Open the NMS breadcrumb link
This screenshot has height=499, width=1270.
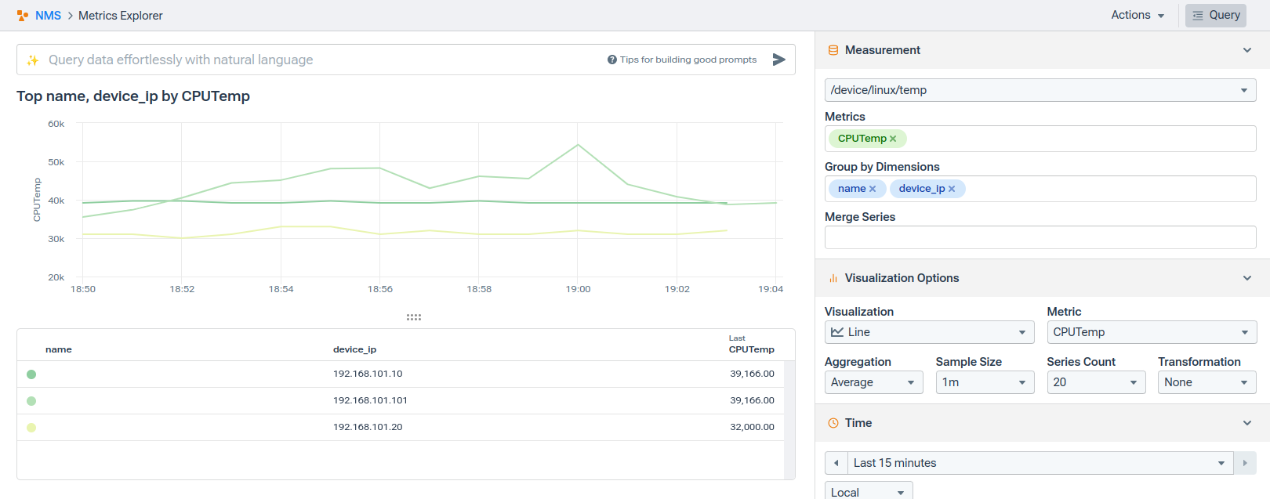(x=48, y=16)
